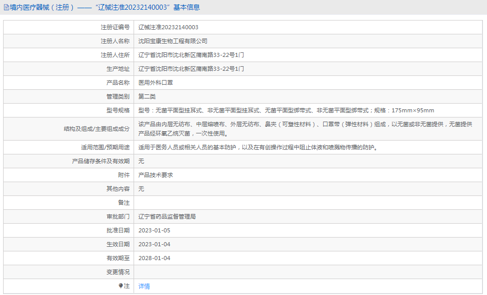This screenshot has width=487, height=295.
Task: Select the intended use text 适用于医务人员
Action: click(x=258, y=147)
